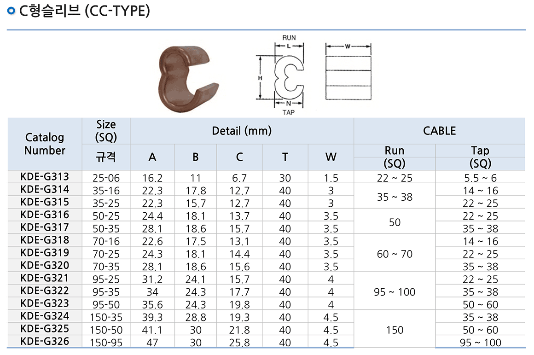Image resolution: width=534 pixels, height=355 pixels.
Task: Click the 규격 subheader cell
Action: 106,157
